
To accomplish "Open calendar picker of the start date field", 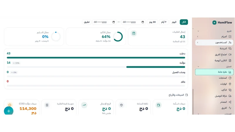I will pyautogui.click(x=143, y=22).
